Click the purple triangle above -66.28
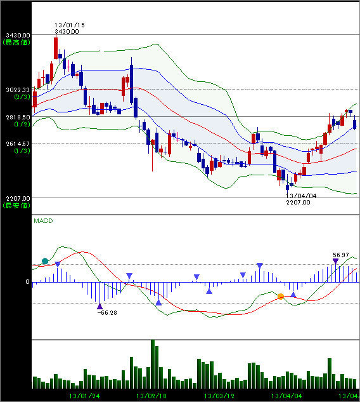This screenshot has height=402, width=360. pyautogui.click(x=100, y=306)
